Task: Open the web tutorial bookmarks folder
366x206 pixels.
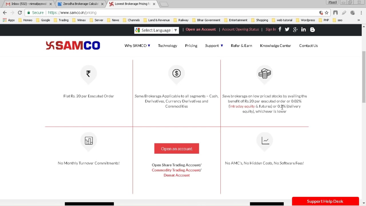Action: (x=282, y=20)
